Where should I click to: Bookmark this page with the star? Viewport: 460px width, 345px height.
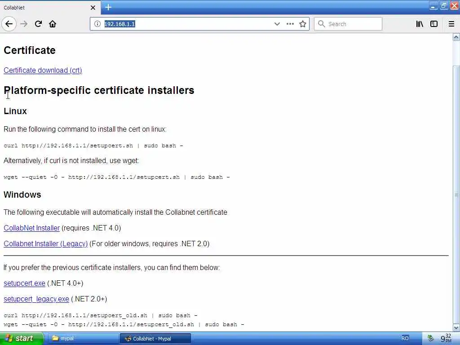(303, 24)
